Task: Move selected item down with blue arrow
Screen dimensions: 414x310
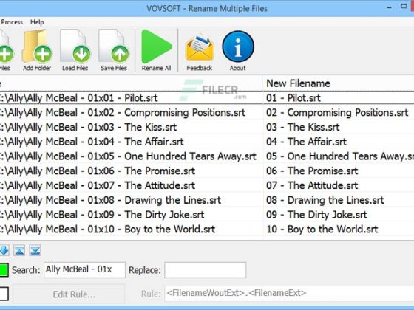Action: point(4,250)
